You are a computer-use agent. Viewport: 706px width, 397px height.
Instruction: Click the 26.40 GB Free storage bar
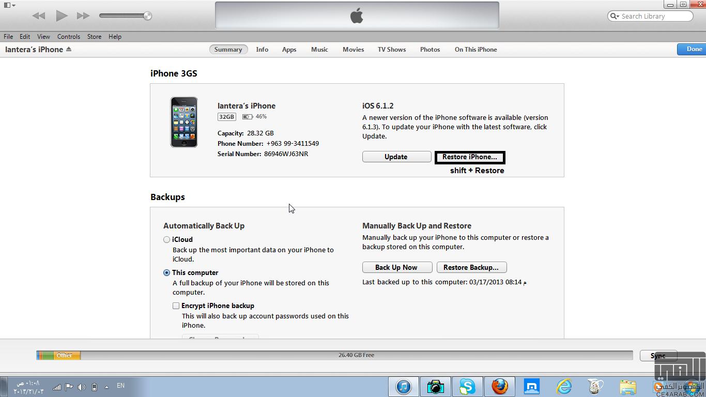point(356,355)
